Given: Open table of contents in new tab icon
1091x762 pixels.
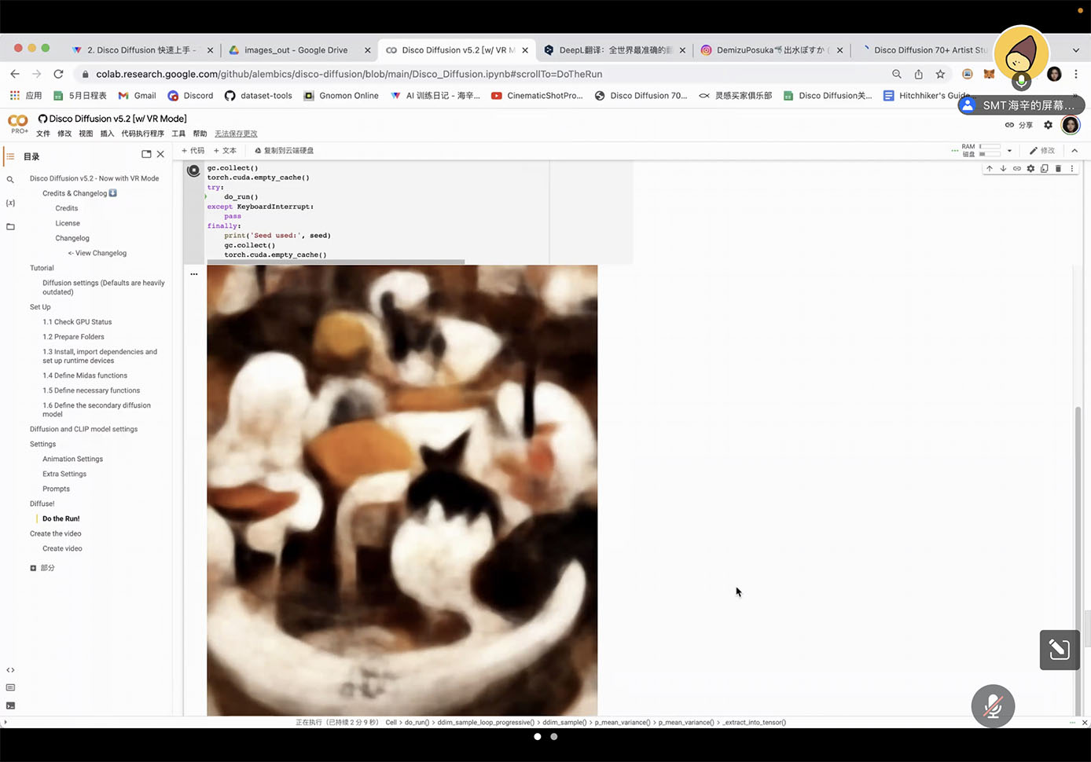Looking at the screenshot, I should coord(146,154).
